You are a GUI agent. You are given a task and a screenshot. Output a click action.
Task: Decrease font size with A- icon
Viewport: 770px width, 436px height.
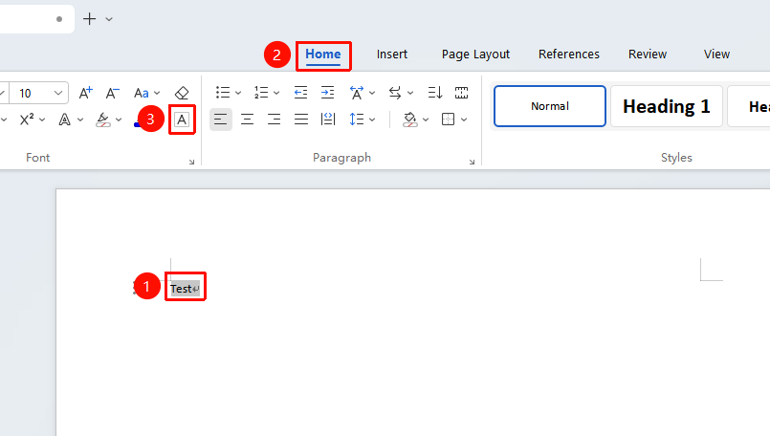[113, 93]
